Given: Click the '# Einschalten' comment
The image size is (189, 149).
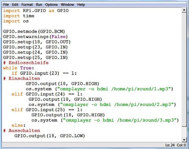Looking at the screenshot, I should (x=21, y=78).
